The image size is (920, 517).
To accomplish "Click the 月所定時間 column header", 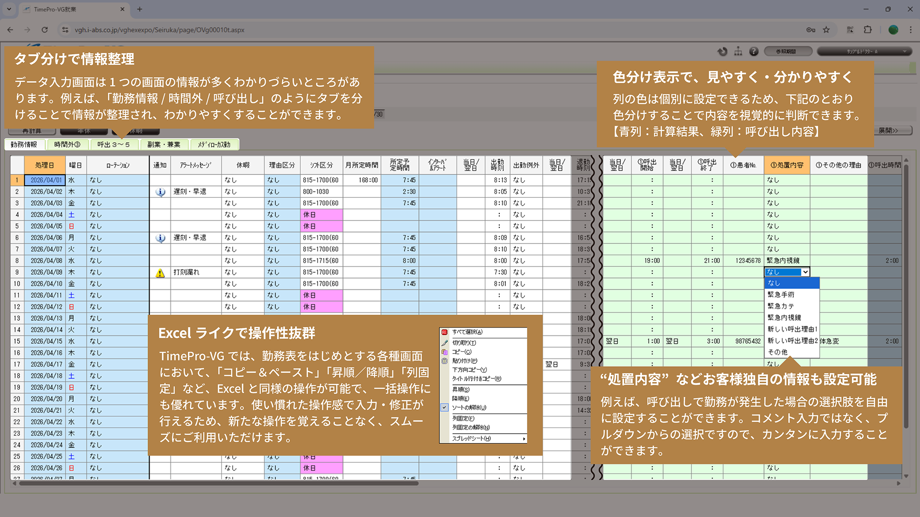I will pyautogui.click(x=362, y=165).
